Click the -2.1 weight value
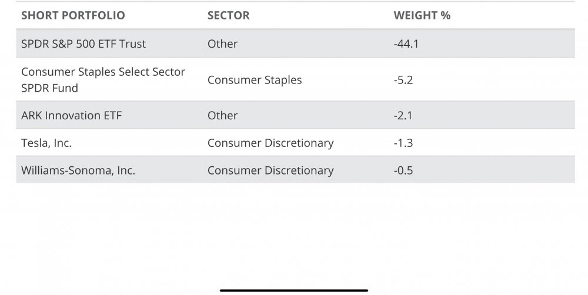The width and height of the screenshot is (588, 295). pyautogui.click(x=403, y=115)
